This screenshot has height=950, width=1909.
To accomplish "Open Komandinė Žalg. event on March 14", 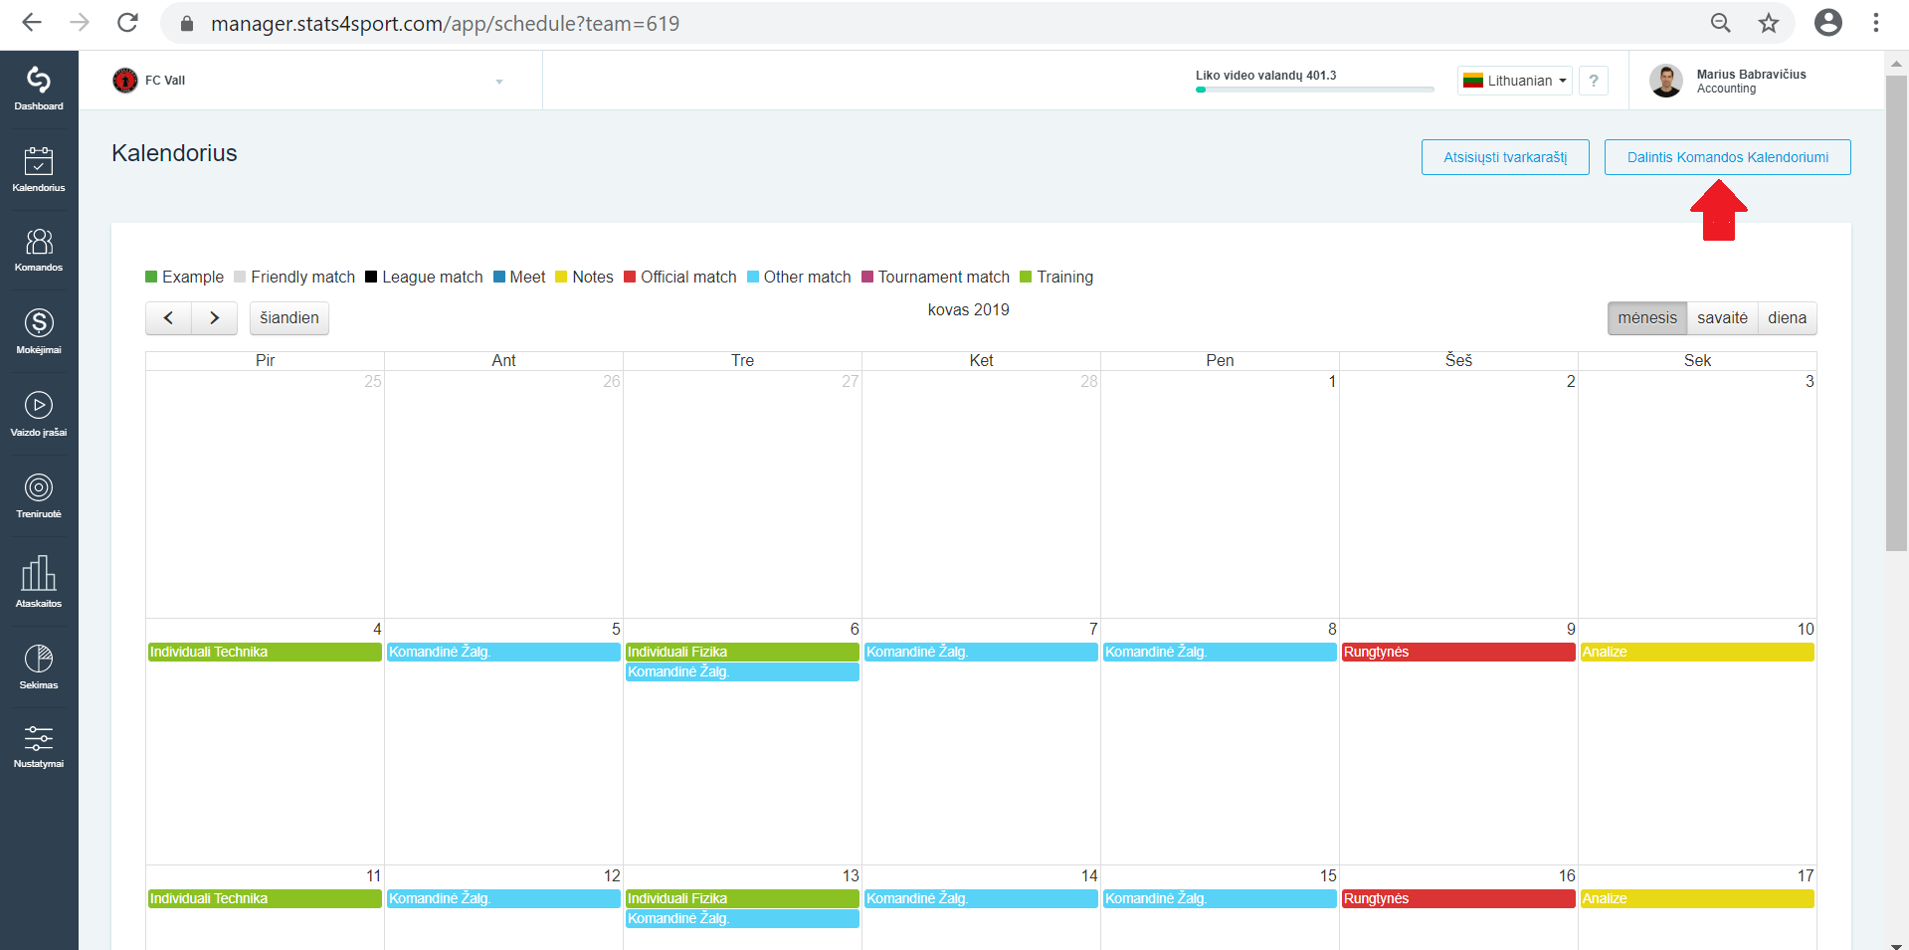I will [x=981, y=898].
